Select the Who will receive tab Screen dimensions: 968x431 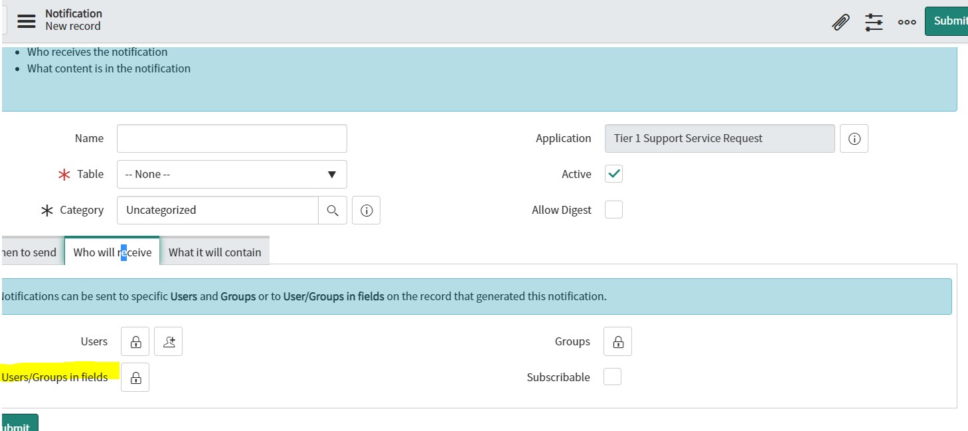(x=112, y=252)
